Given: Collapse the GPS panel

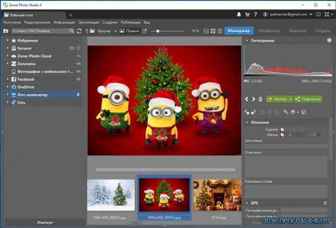Looking at the screenshot, I should tap(247, 203).
